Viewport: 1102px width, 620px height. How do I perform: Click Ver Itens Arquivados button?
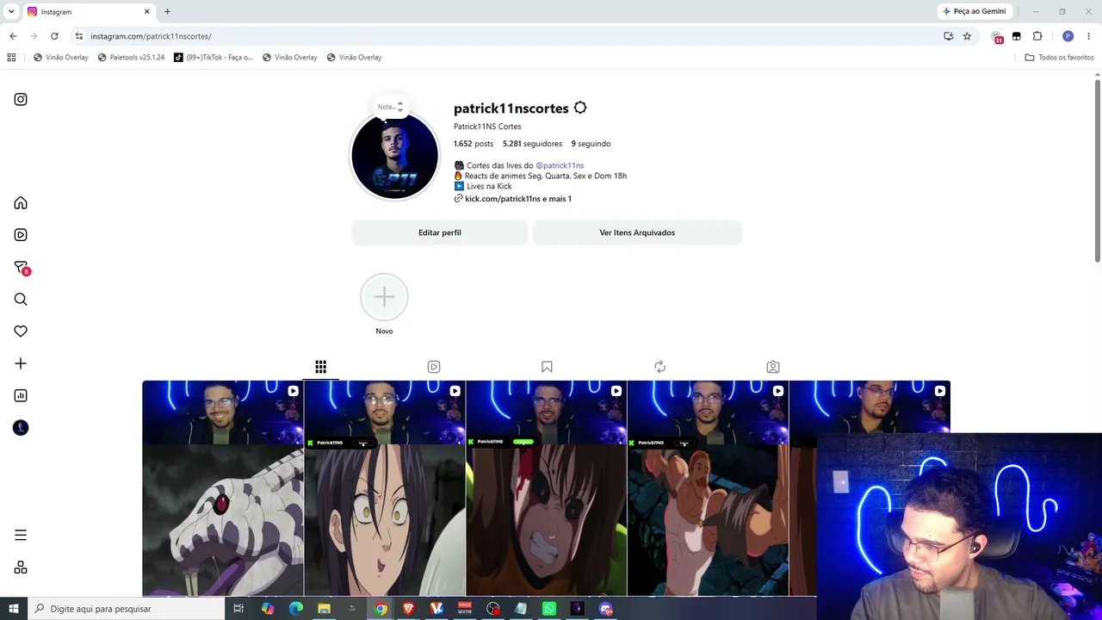pyautogui.click(x=637, y=232)
